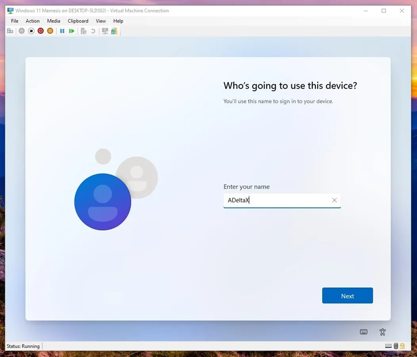The width and height of the screenshot is (417, 357).
Task: Click the red Shut Down toolbar icon
Action: coord(40,31)
